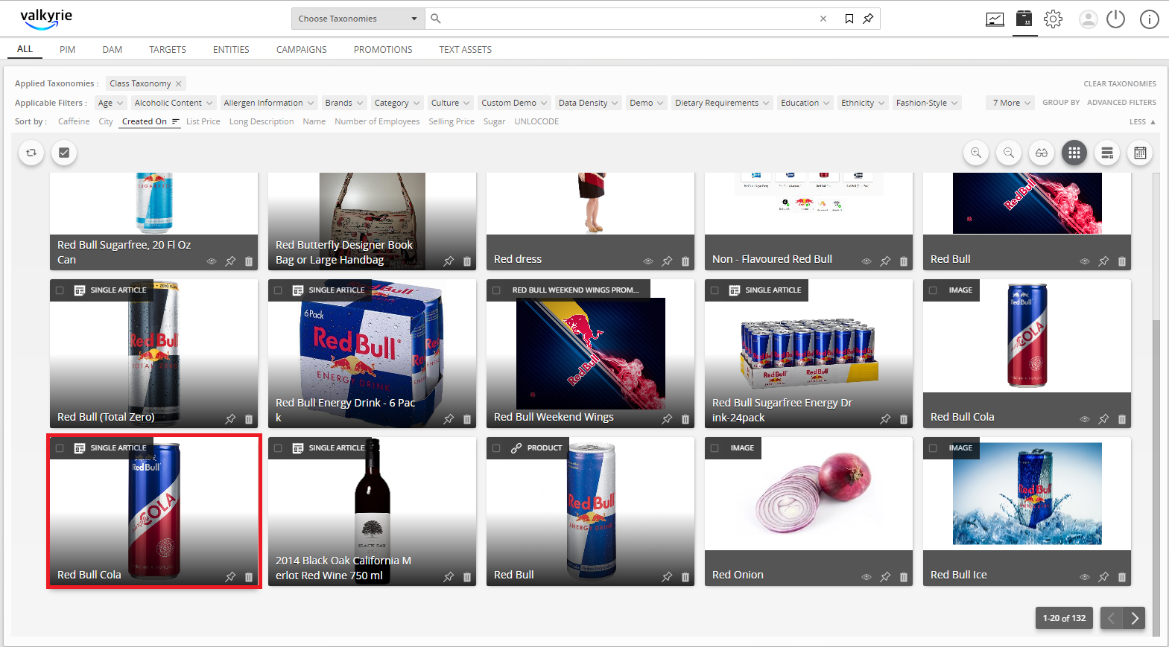The image size is (1169, 647).
Task: Select checkbox on Red Bull Weekend Wings card
Action: (x=496, y=290)
